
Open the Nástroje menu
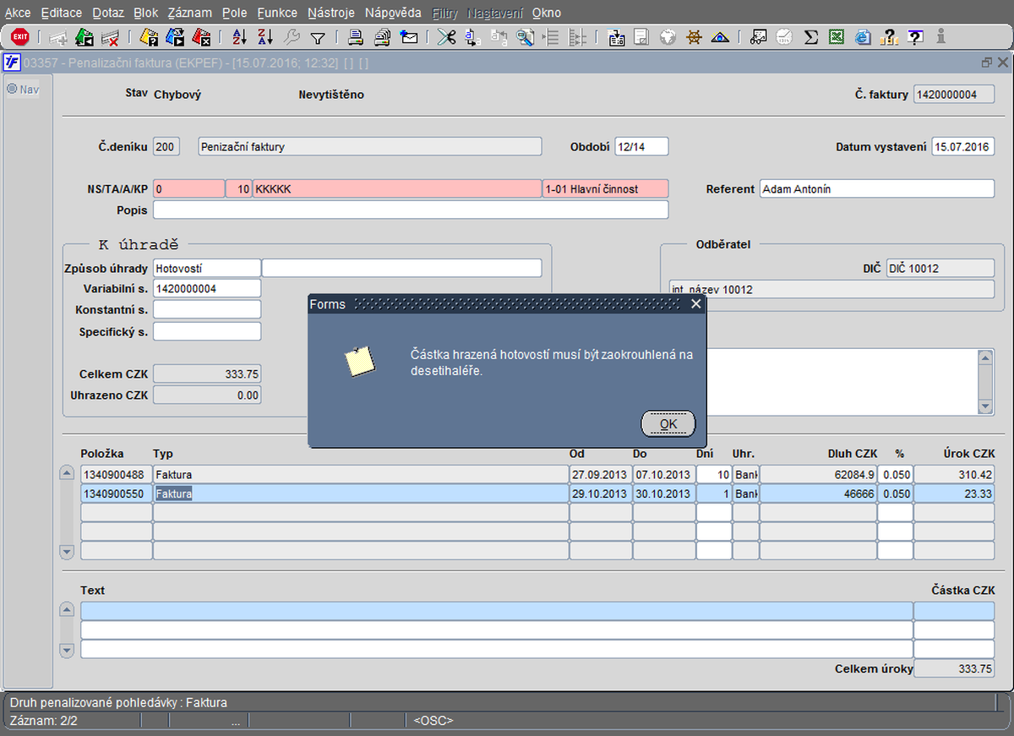click(331, 13)
